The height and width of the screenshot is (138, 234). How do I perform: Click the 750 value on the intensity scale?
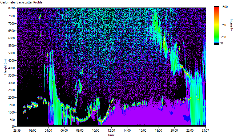(x=224, y=25)
